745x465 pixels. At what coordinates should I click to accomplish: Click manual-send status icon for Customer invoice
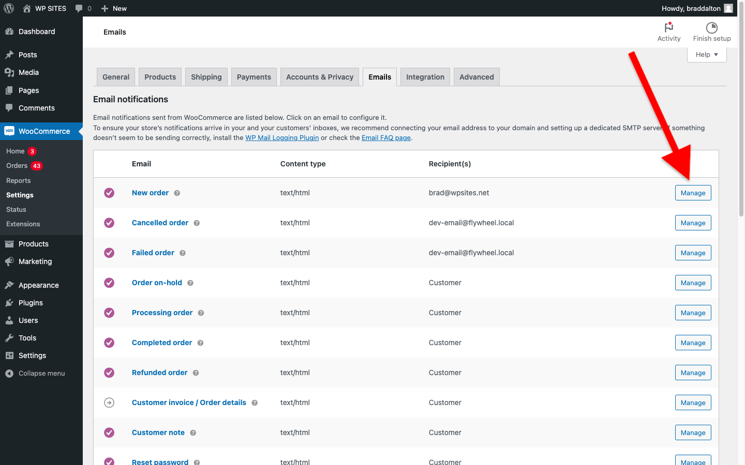coord(109,402)
